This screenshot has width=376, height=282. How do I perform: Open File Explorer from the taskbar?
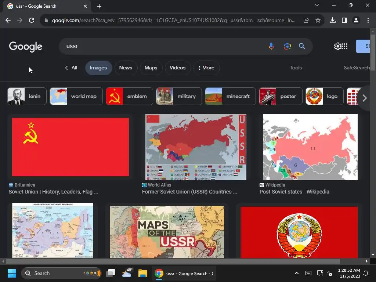click(143, 273)
